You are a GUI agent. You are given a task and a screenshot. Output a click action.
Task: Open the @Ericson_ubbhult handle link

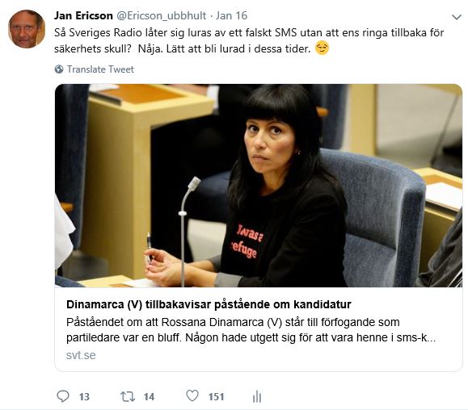click(x=161, y=16)
